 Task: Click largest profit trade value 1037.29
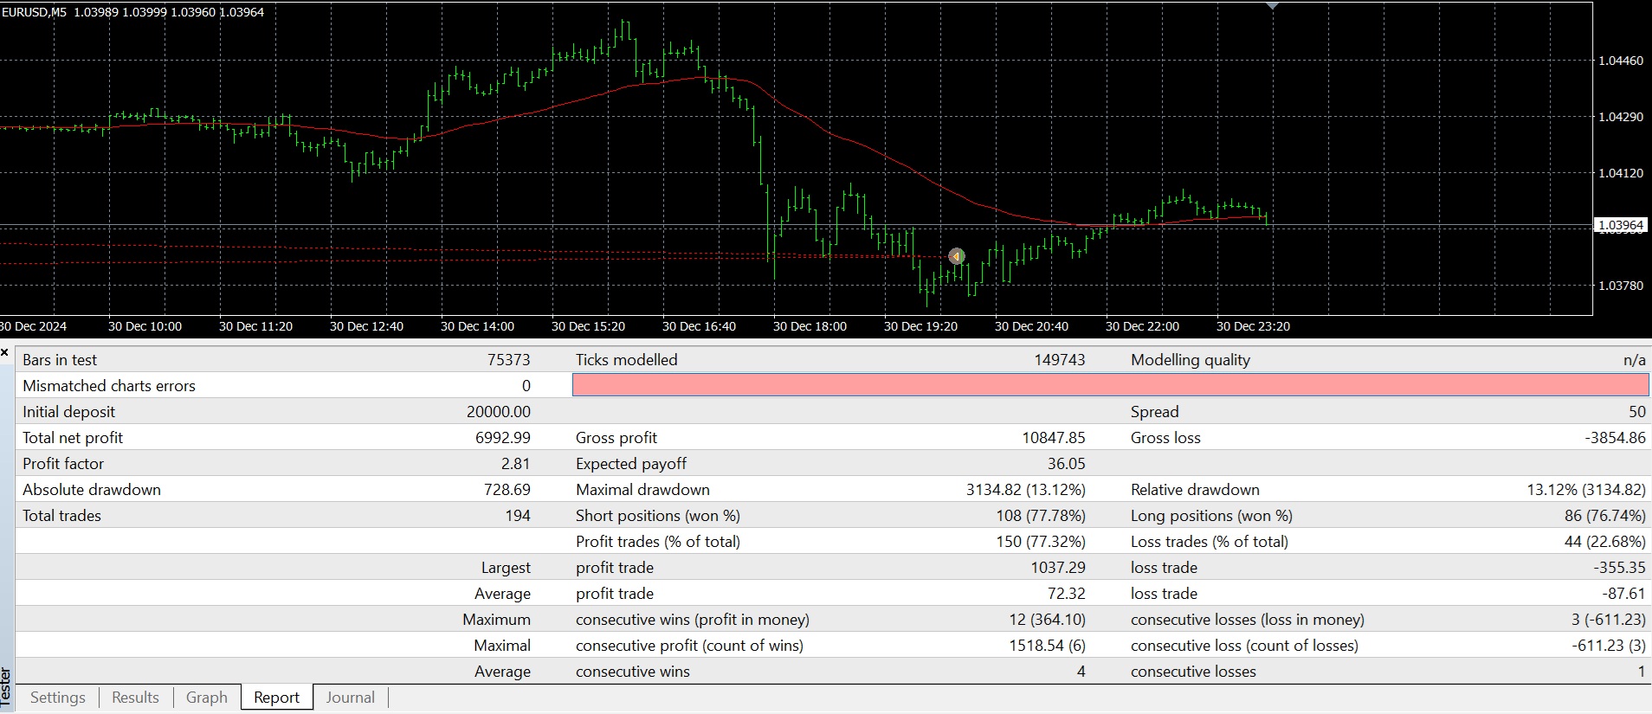pyautogui.click(x=1058, y=568)
